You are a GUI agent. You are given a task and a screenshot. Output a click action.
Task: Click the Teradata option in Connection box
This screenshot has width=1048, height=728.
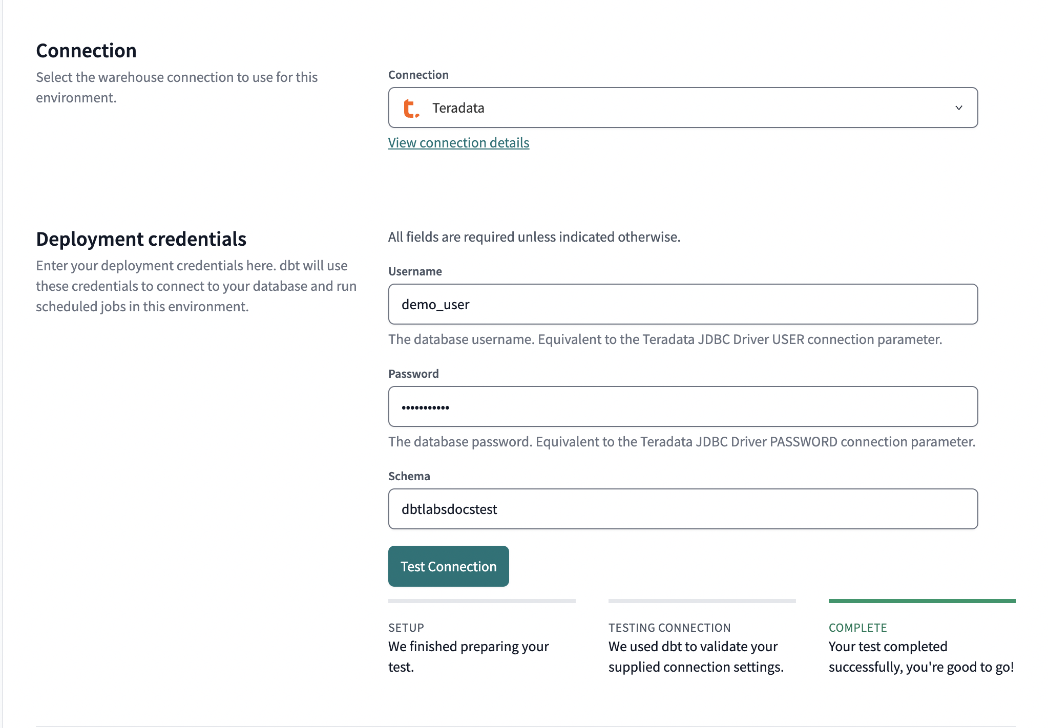[x=458, y=108]
